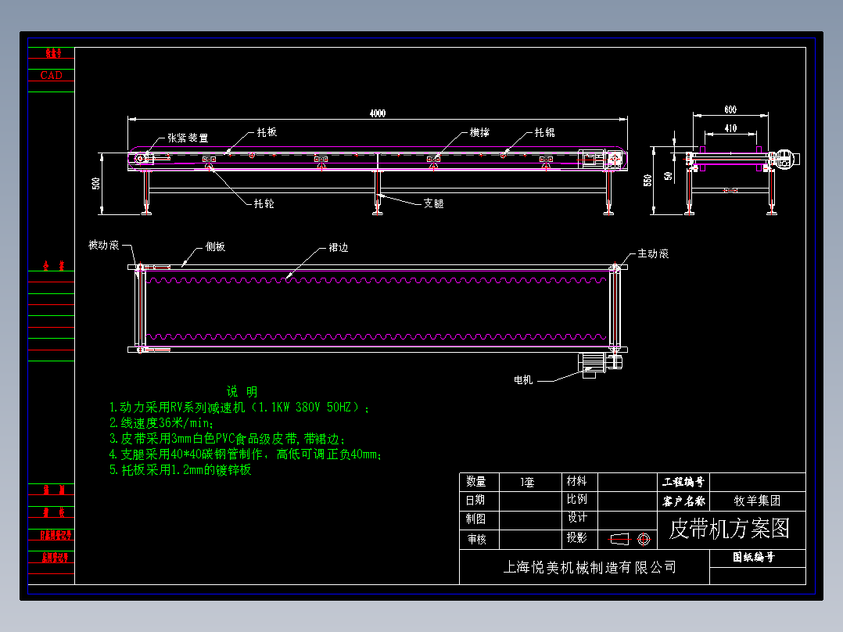Select the 横撑 callout label
This screenshot has width=843, height=632.
479,132
